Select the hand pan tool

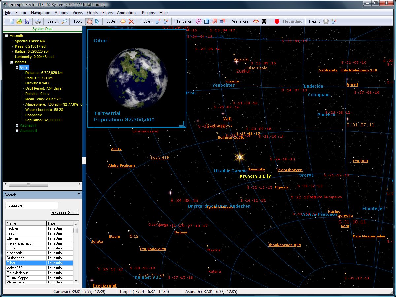point(89,21)
